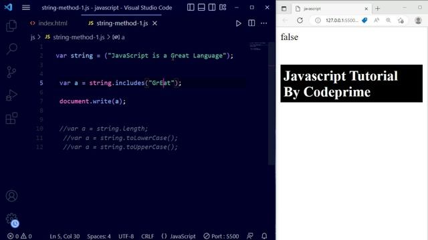Click line 2 with var string declaration
Viewport: 428px width, 240px height.
click(x=144, y=55)
